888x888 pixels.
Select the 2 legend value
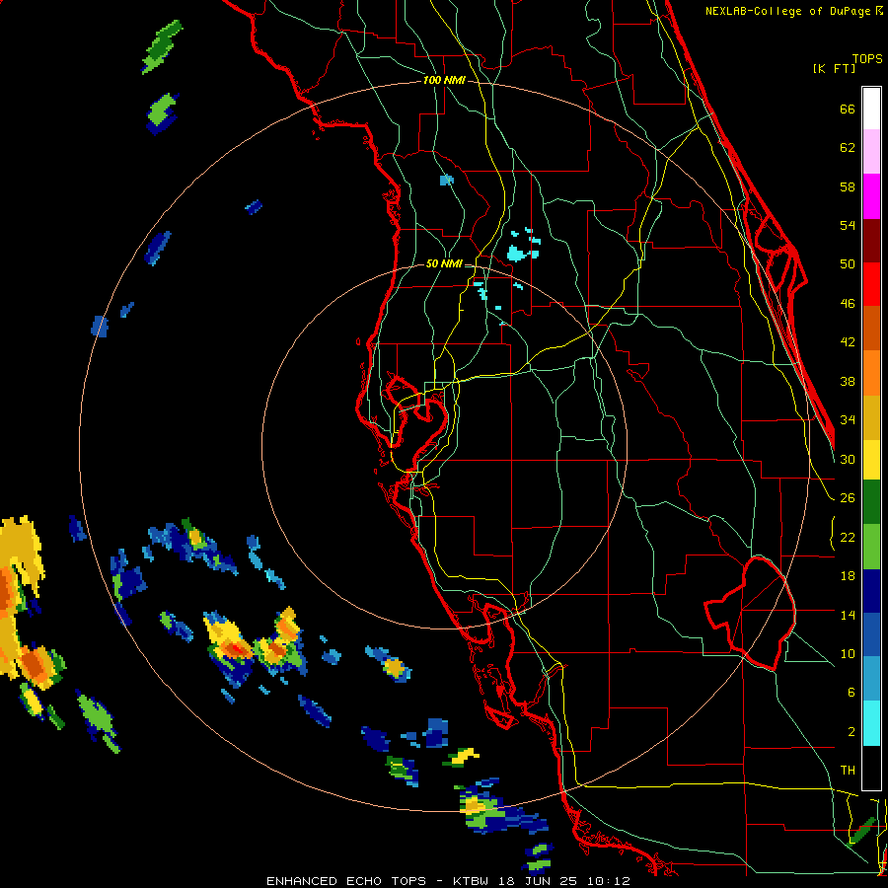(851, 731)
